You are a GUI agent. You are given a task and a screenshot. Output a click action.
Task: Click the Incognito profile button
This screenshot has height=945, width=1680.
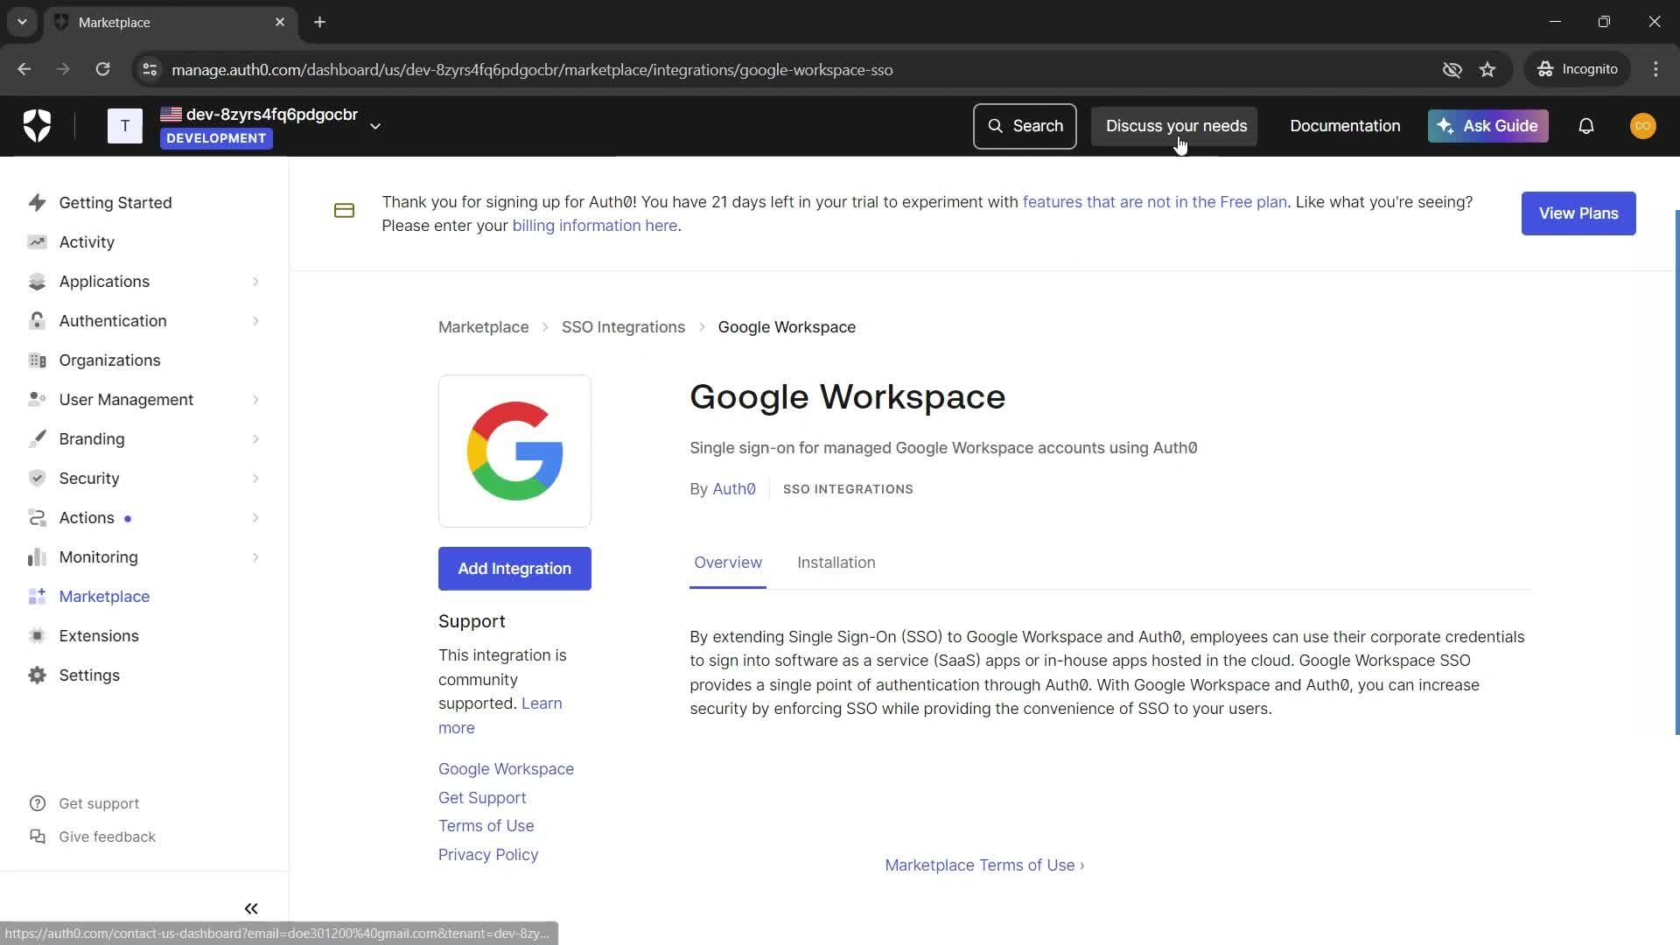(1578, 69)
